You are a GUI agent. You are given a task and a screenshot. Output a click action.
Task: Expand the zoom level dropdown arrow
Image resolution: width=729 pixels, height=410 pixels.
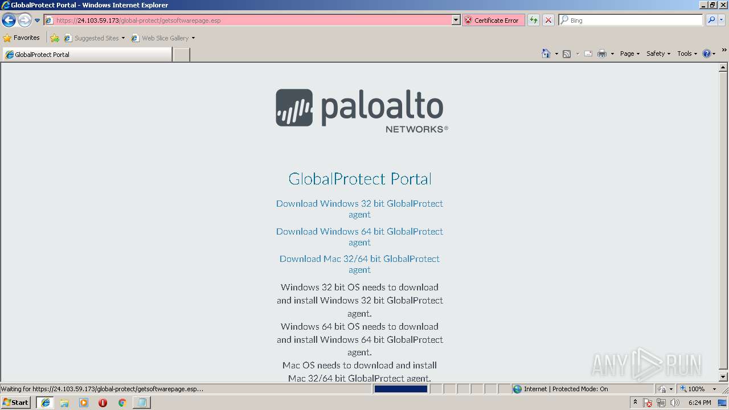(x=714, y=389)
